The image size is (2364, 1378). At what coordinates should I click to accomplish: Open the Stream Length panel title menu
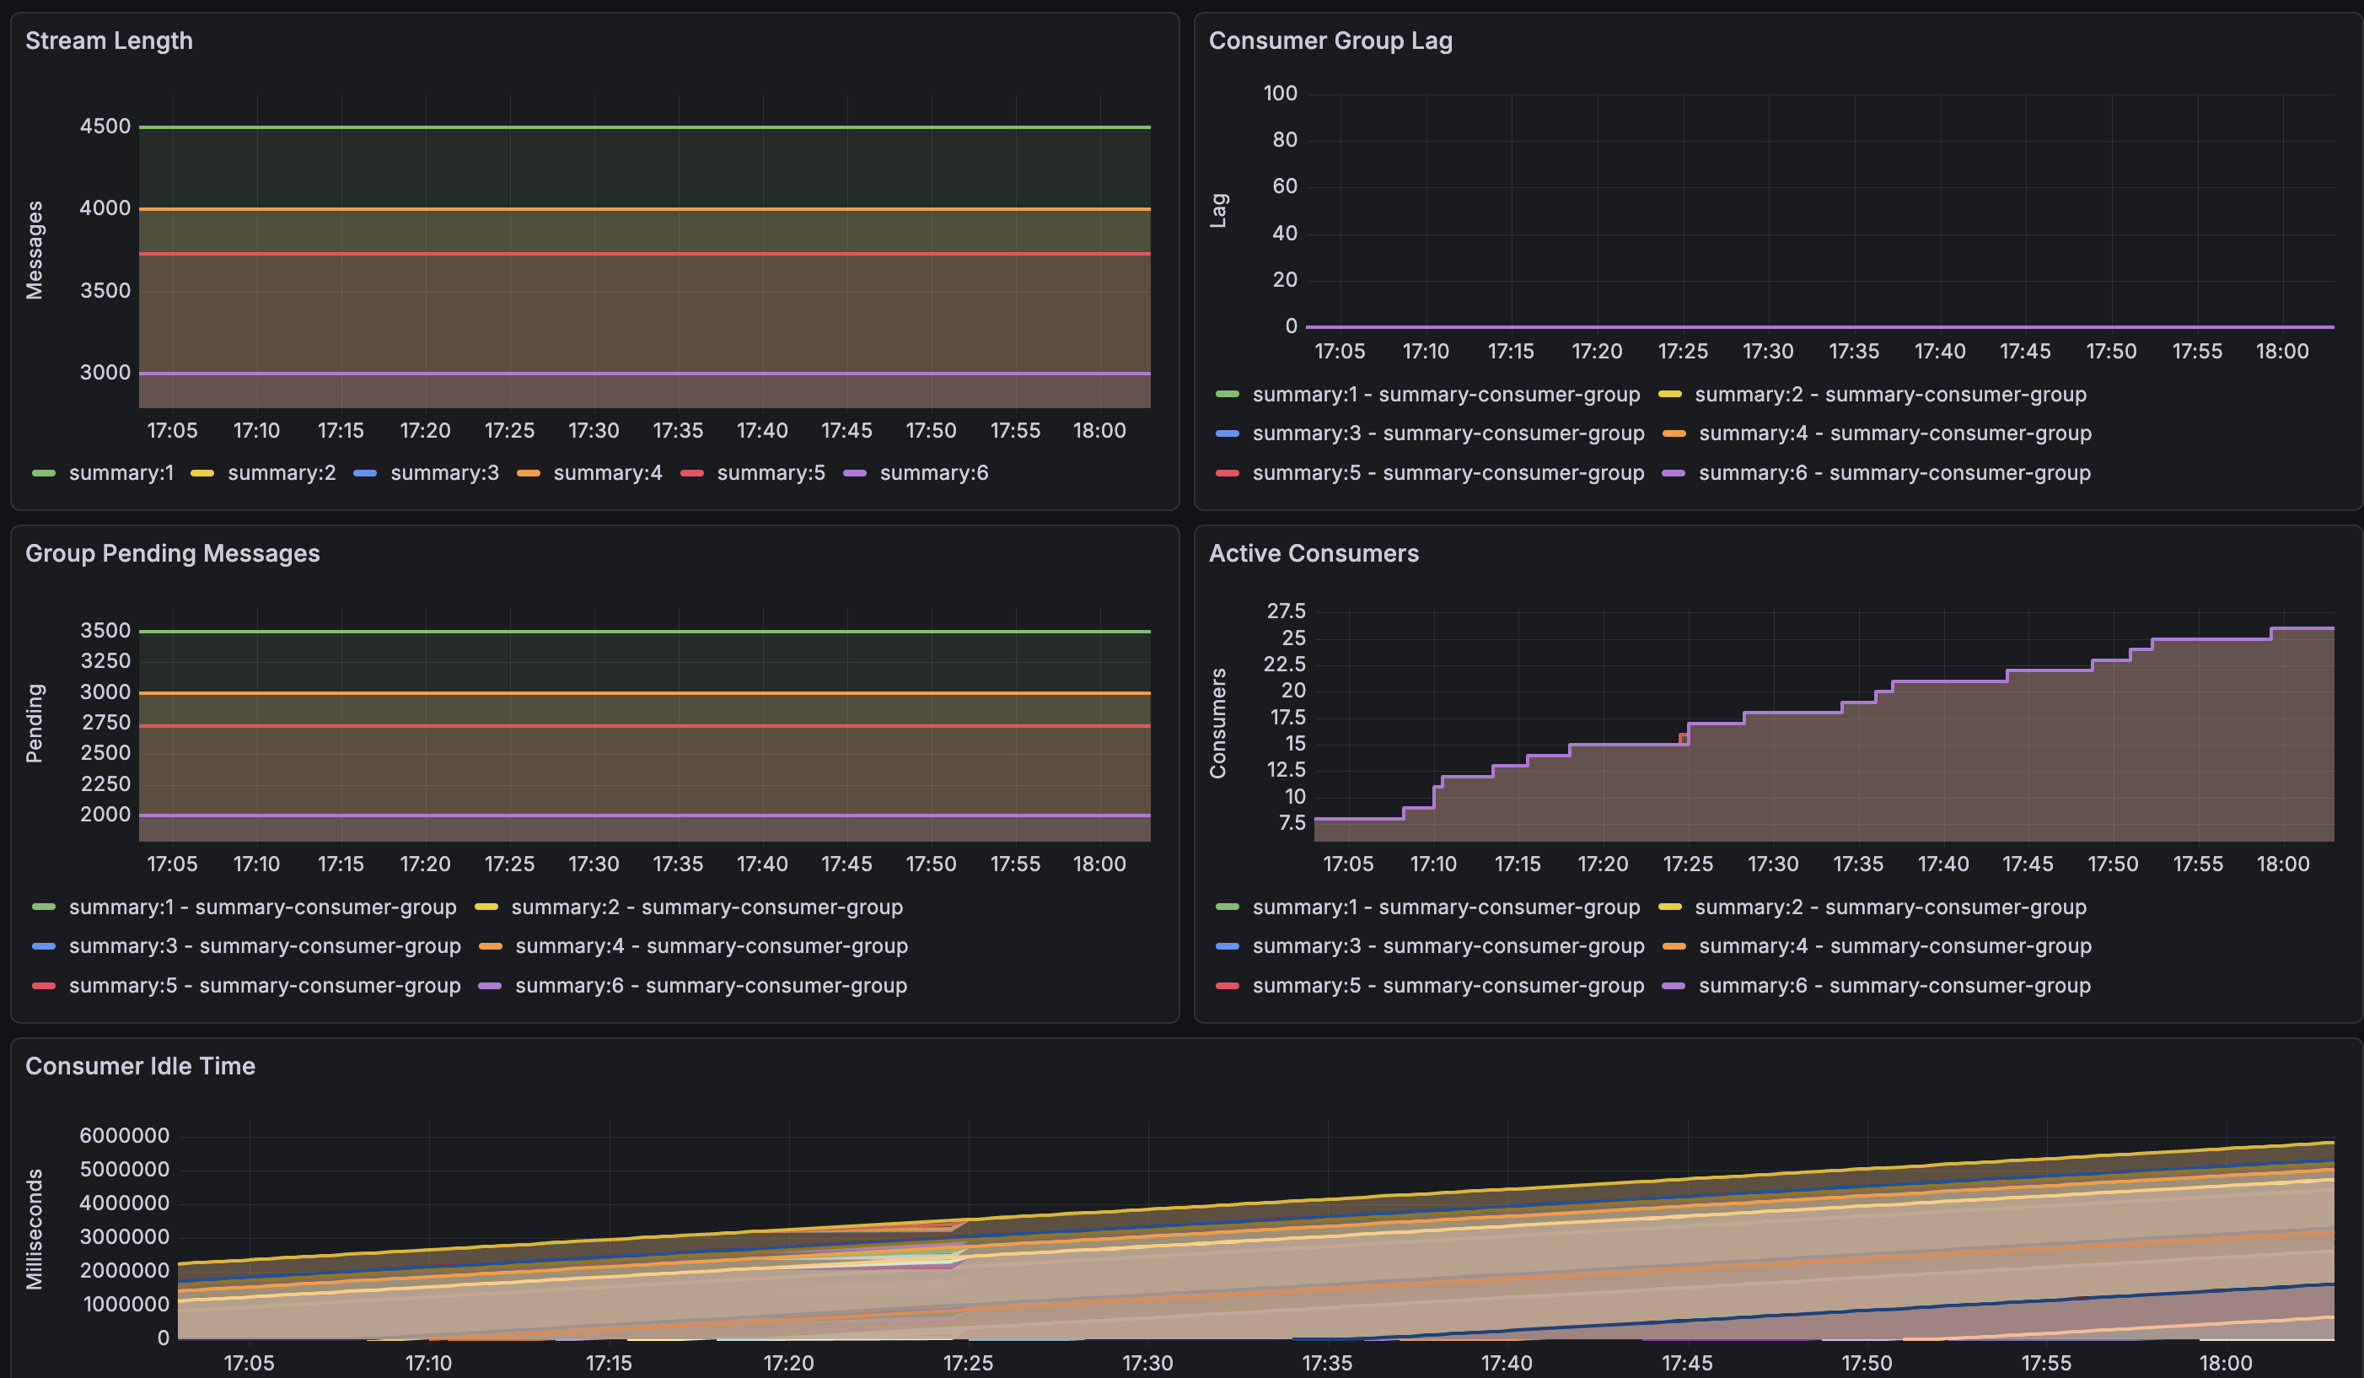(x=109, y=40)
